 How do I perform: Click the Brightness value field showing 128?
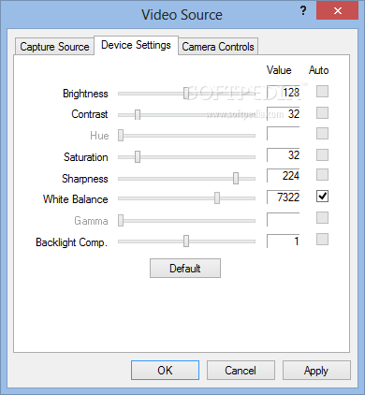pyautogui.click(x=284, y=93)
